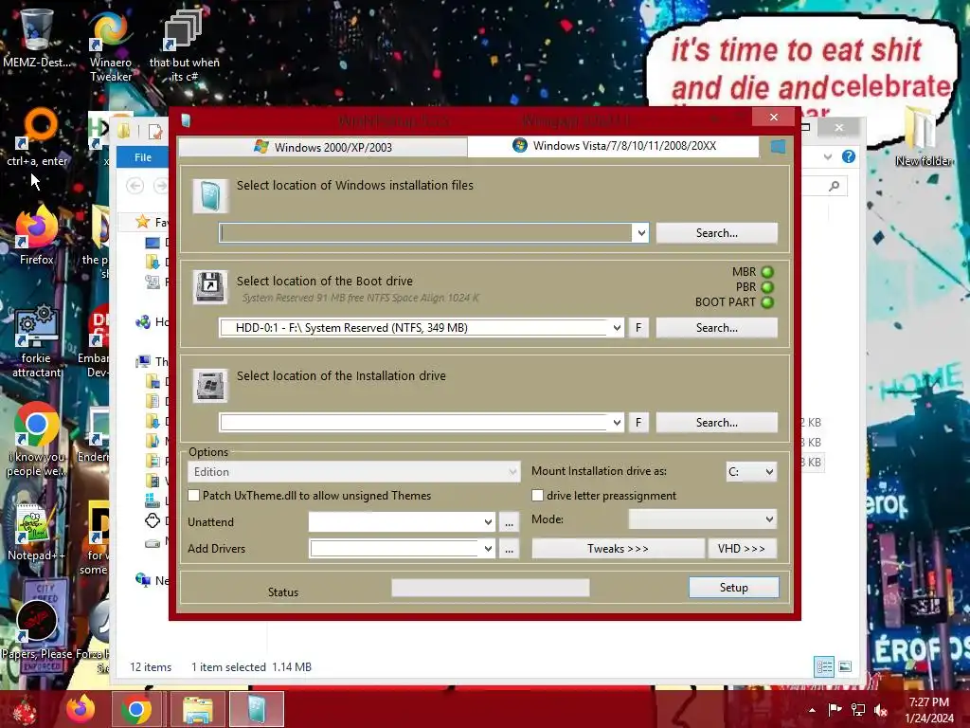Click the green BOOT PART status indicator

tap(767, 302)
